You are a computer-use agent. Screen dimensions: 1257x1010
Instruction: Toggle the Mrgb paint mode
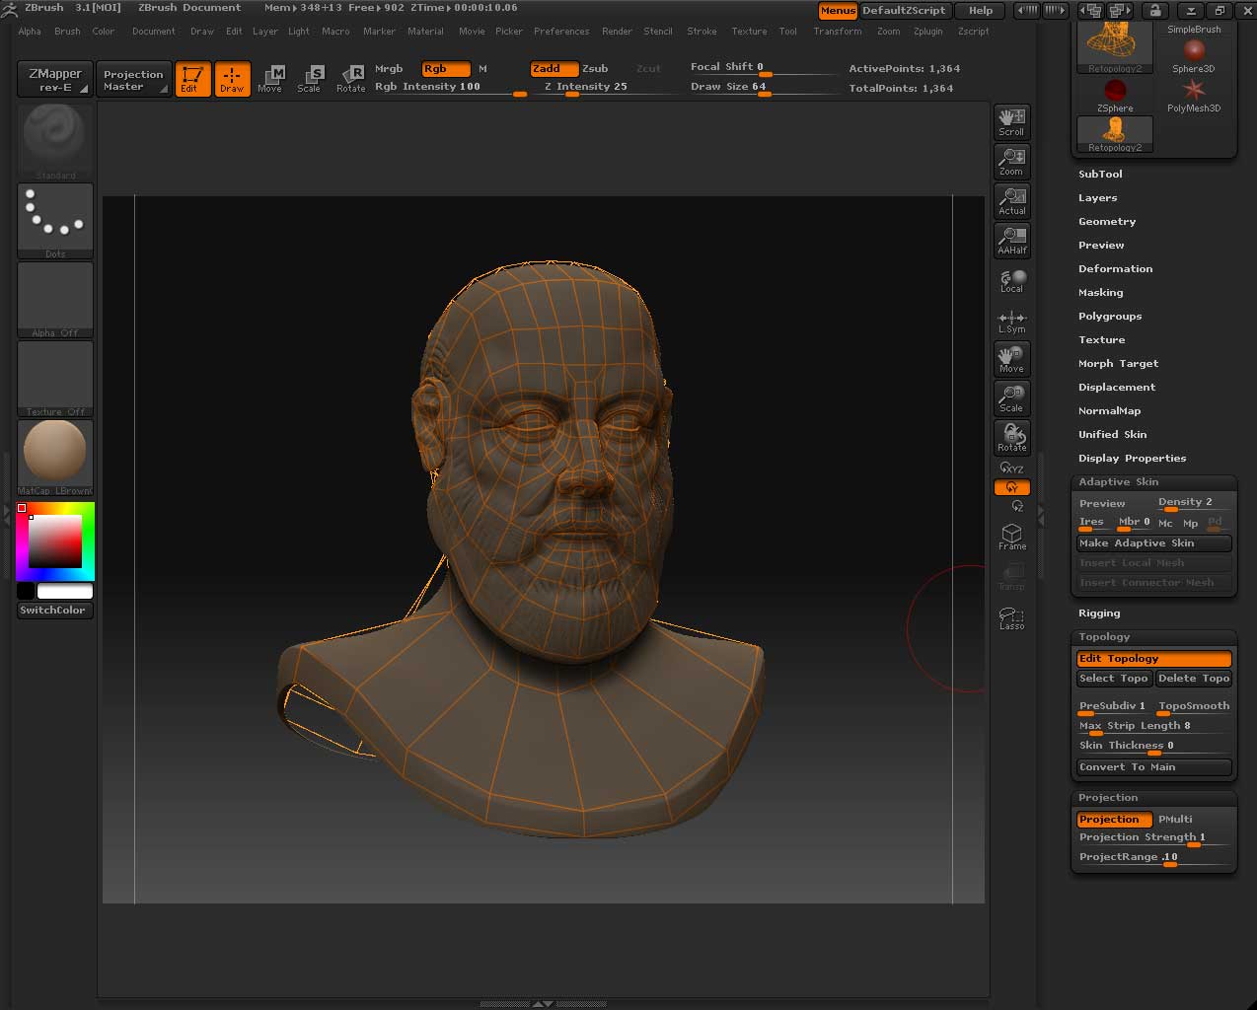tap(389, 68)
